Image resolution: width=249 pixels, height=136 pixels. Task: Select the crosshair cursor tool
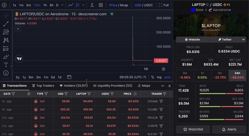tap(6, 16)
